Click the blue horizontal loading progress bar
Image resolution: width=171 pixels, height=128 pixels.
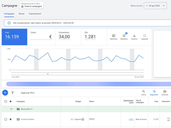(x=88, y=84)
